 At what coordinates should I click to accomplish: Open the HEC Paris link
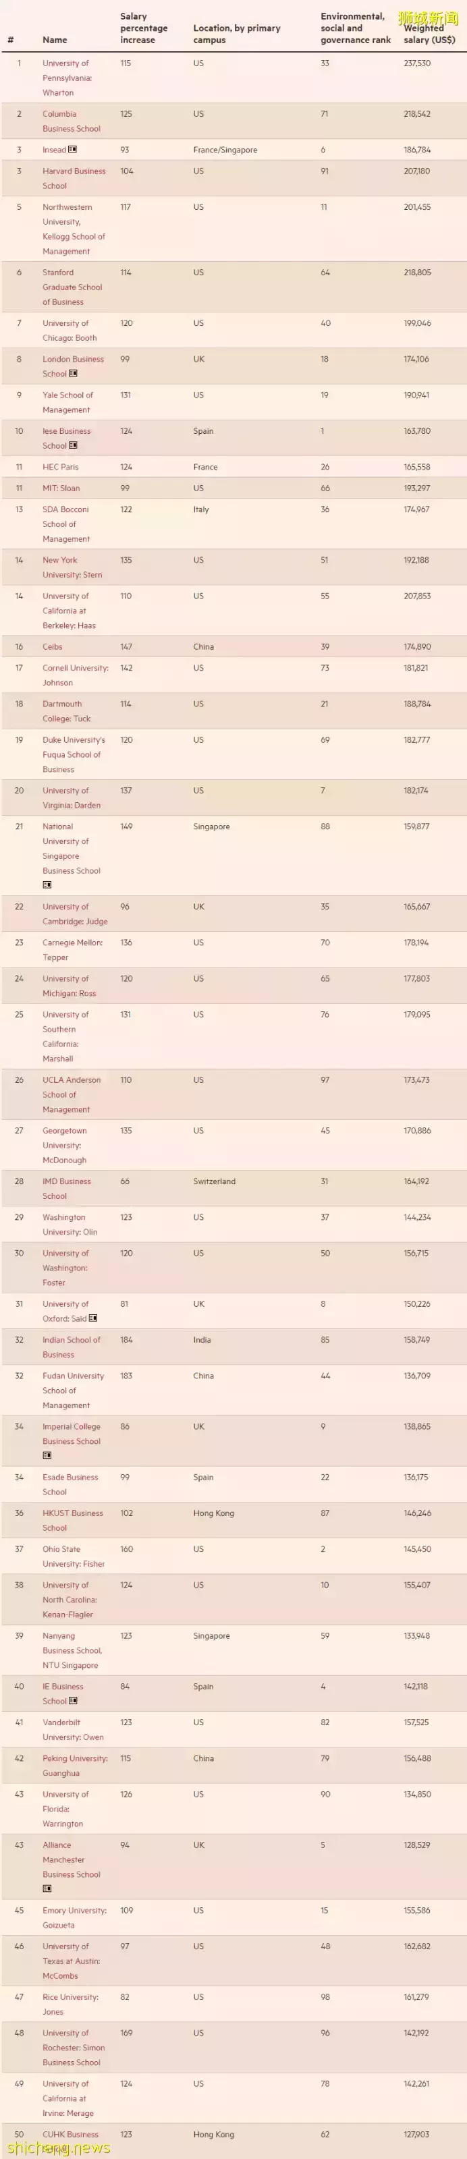pyautogui.click(x=60, y=467)
